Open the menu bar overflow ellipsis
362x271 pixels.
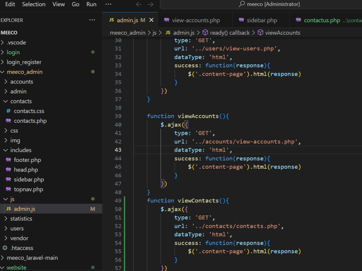pos(108,4)
